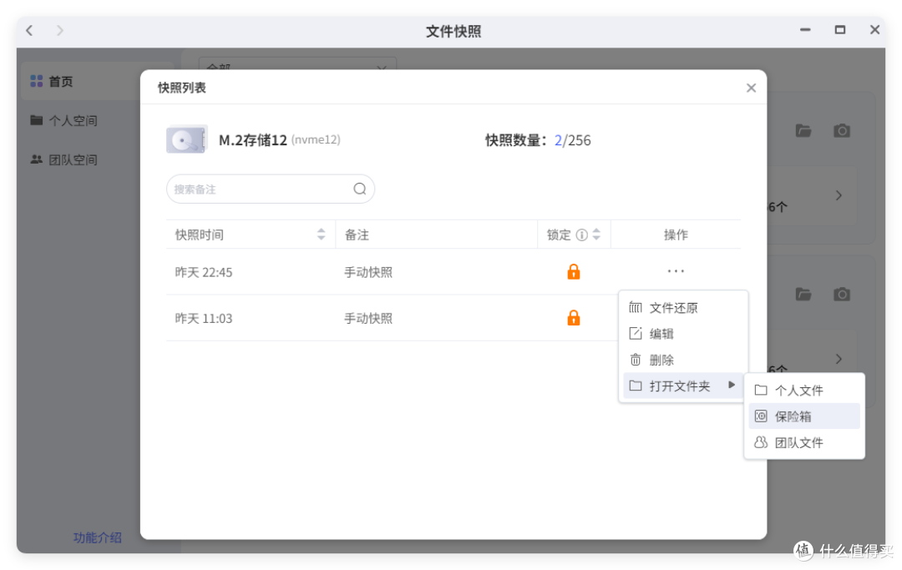Click the 快照数量 2/256 count
The image size is (902, 570).
pos(572,140)
